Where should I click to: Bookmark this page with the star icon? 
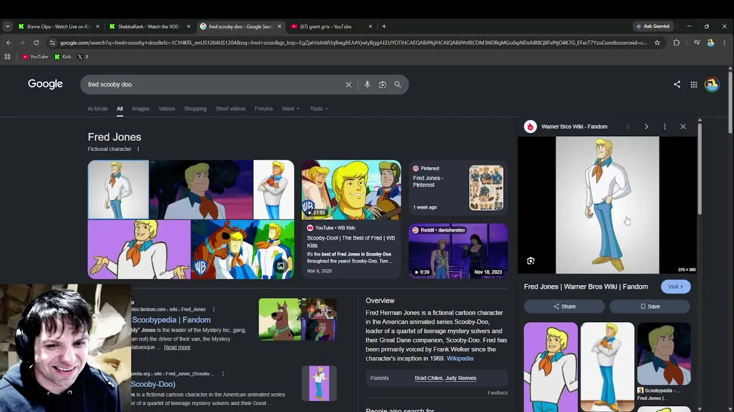657,42
